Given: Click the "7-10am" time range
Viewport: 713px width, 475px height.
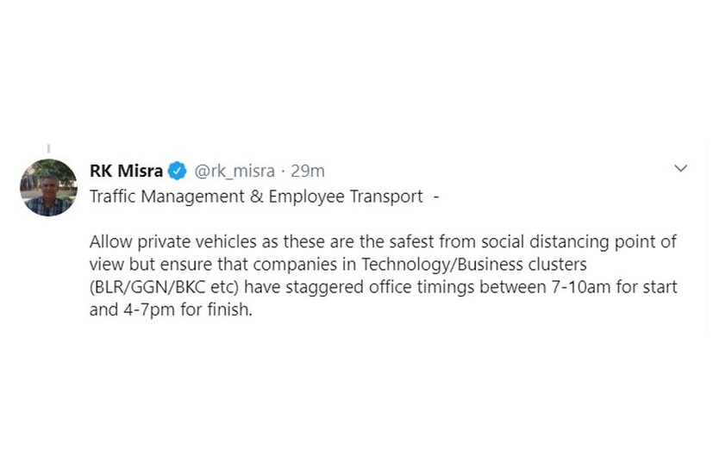Looking at the screenshot, I should point(582,286).
